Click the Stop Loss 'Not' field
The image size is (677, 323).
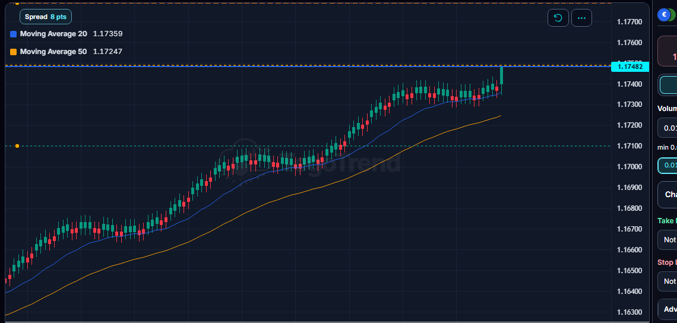667,281
